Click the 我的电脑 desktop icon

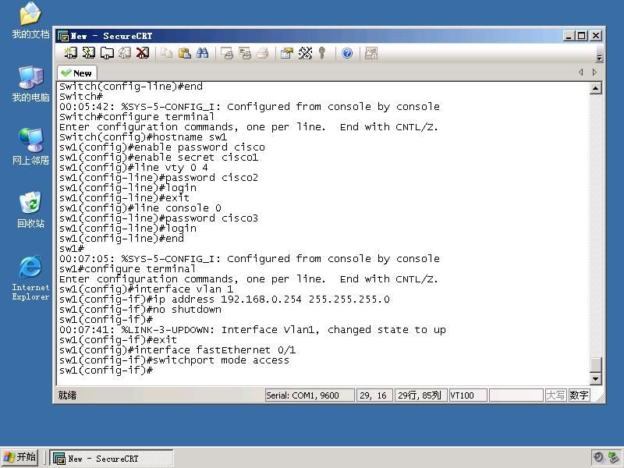pyautogui.click(x=30, y=83)
